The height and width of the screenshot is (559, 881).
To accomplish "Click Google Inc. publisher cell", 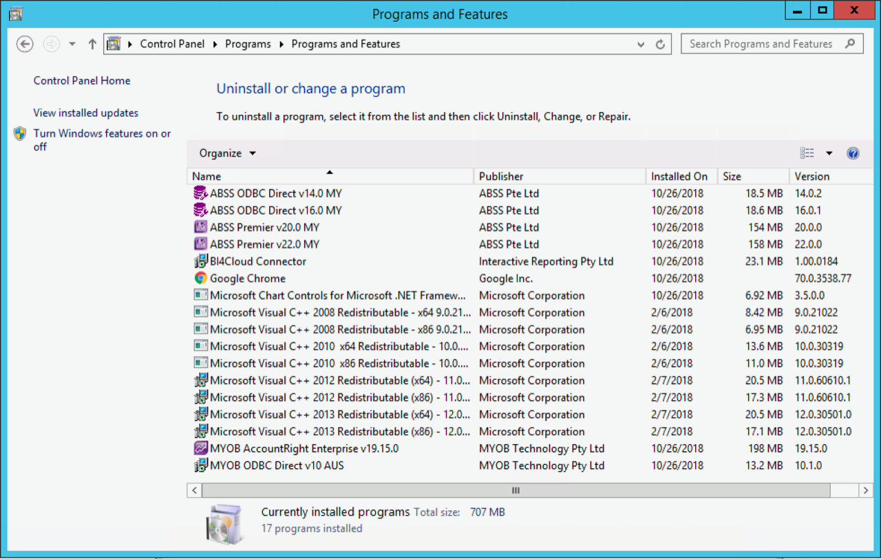I will (506, 278).
